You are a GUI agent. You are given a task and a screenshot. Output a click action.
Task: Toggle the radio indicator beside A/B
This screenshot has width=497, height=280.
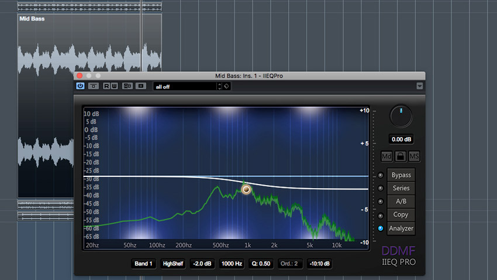[x=381, y=202]
